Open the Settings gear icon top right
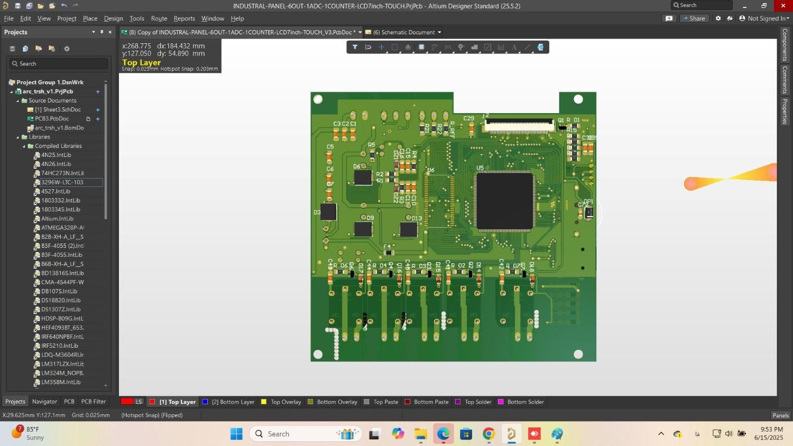The height and width of the screenshot is (446, 793). pyautogui.click(x=718, y=18)
